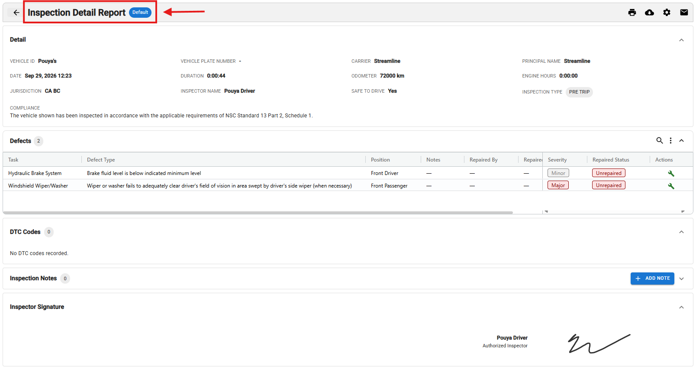Viewport: 696px width, 369px height.
Task: Collapse the Defects section
Action: [681, 140]
